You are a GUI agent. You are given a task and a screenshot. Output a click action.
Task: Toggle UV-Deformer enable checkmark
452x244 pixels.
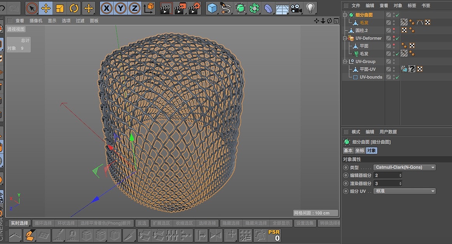click(x=398, y=38)
